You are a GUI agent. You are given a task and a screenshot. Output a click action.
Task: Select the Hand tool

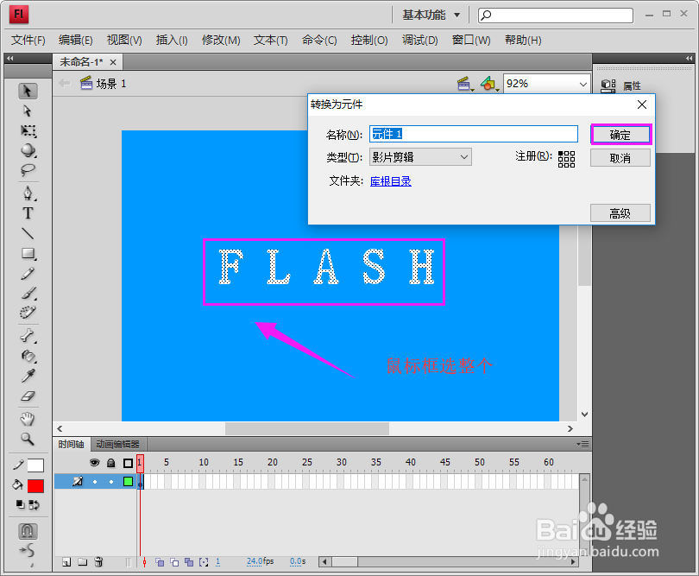28,419
